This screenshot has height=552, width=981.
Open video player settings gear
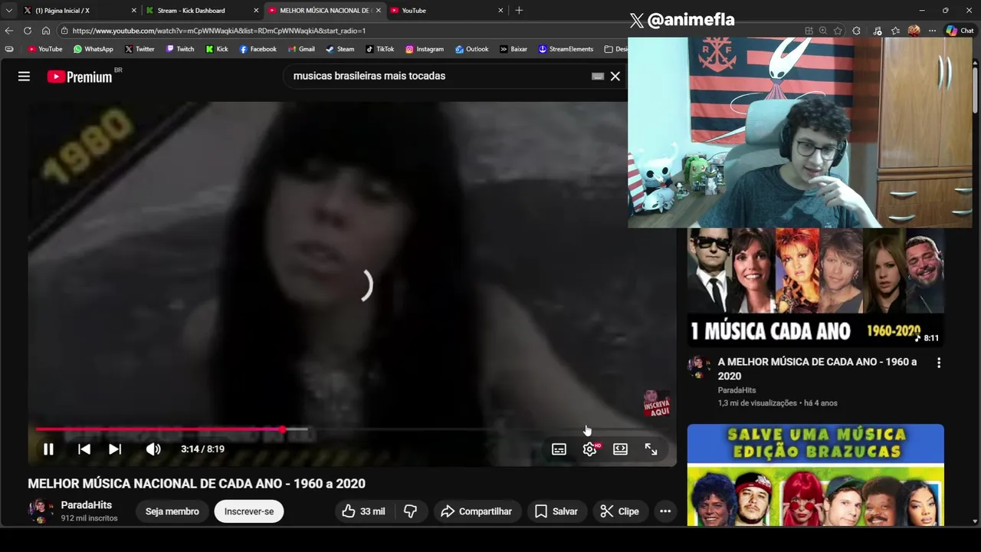[589, 449]
